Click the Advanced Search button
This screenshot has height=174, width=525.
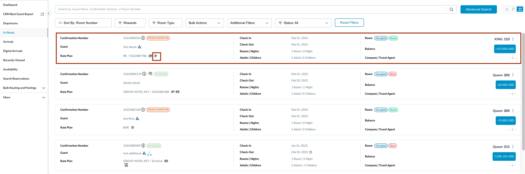coord(478,10)
